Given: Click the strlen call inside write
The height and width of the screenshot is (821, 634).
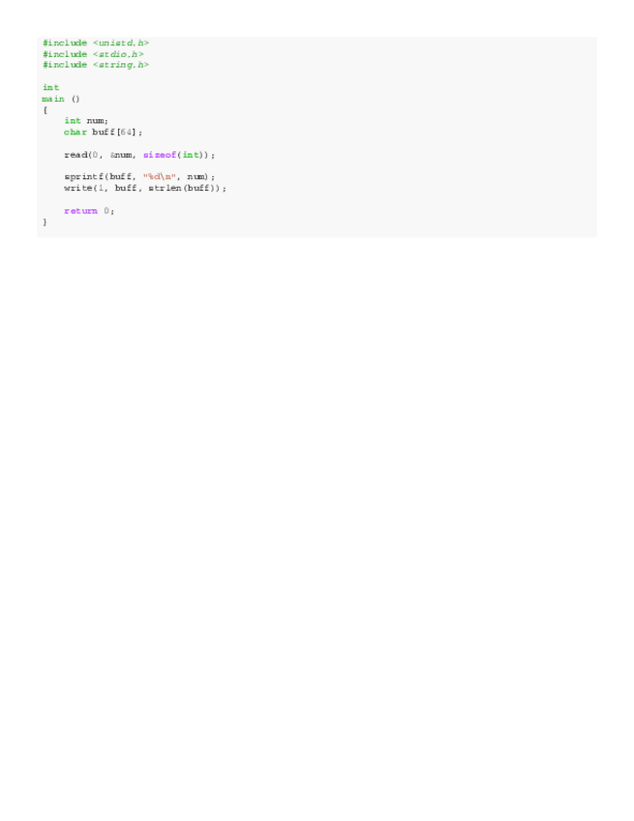Looking at the screenshot, I should (x=183, y=188).
